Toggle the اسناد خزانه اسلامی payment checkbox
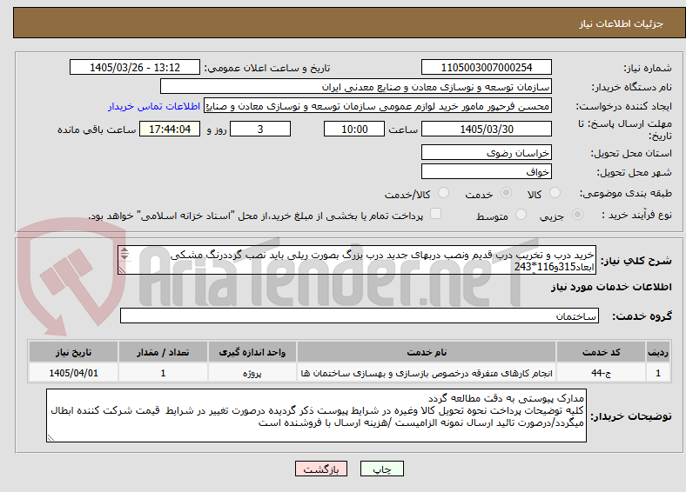This screenshot has height=492, width=686. (436, 214)
